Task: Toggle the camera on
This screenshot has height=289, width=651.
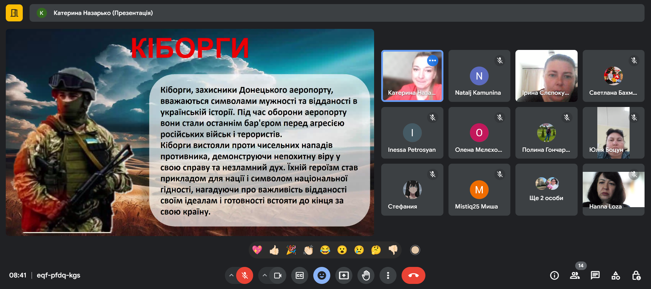Action: pyautogui.click(x=278, y=275)
